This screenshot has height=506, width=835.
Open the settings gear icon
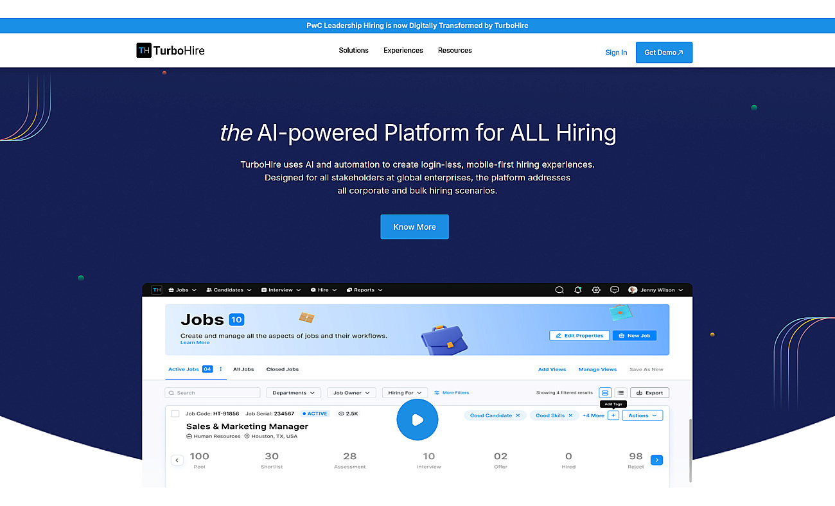coord(596,290)
